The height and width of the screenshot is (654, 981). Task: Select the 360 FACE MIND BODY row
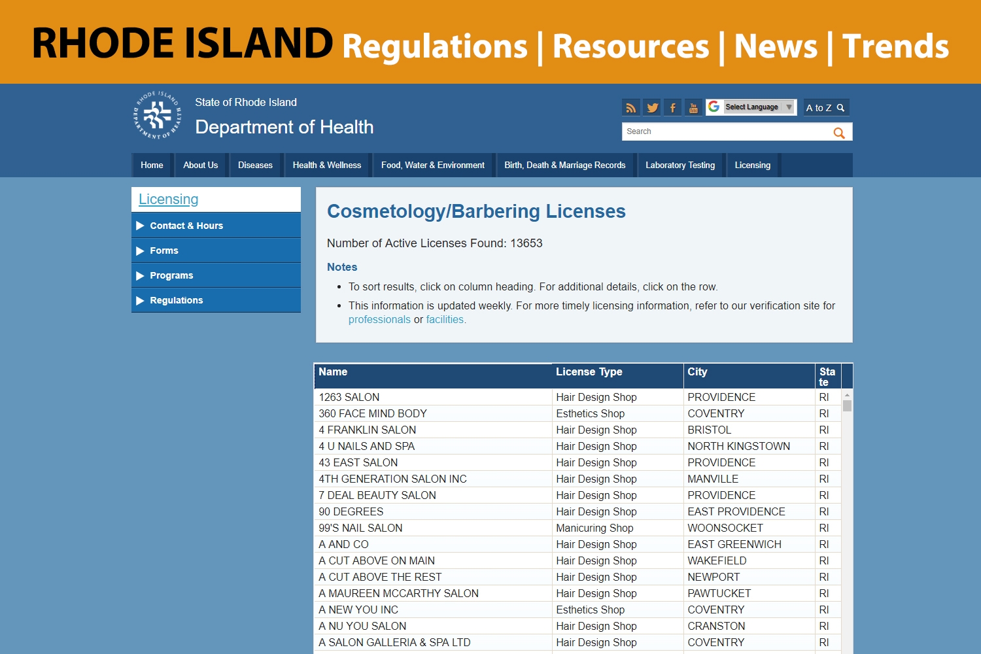pyautogui.click(x=577, y=413)
